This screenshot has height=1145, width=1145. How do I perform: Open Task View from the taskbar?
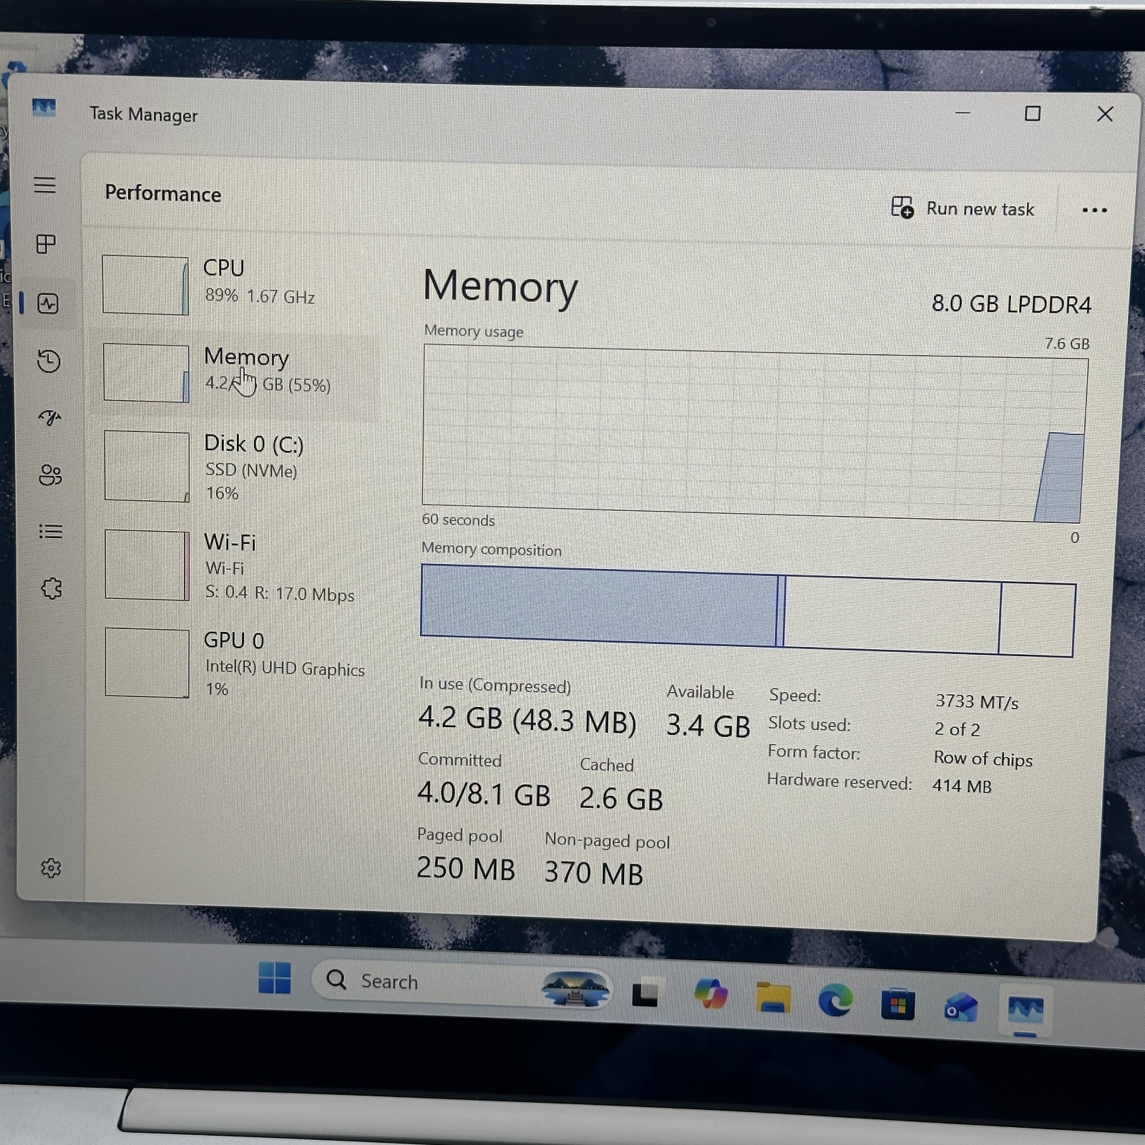[645, 994]
